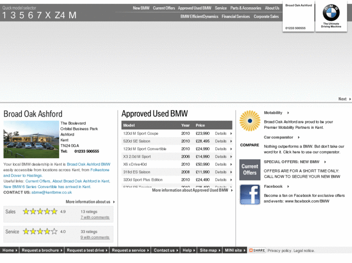Click the SHARE button in footer

point(257,250)
